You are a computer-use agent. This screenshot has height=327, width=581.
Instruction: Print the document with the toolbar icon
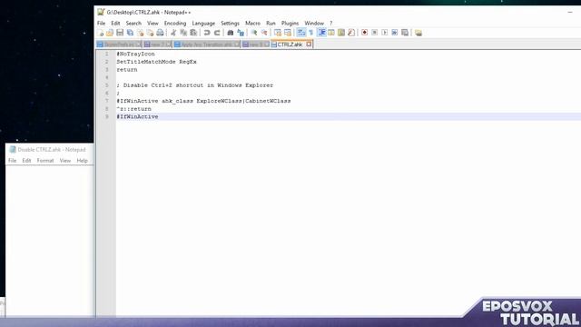[x=160, y=33]
